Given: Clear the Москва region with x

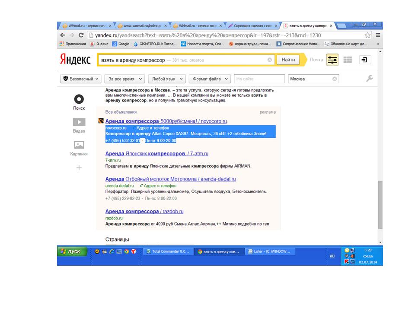Looking at the screenshot, I should click(335, 79).
